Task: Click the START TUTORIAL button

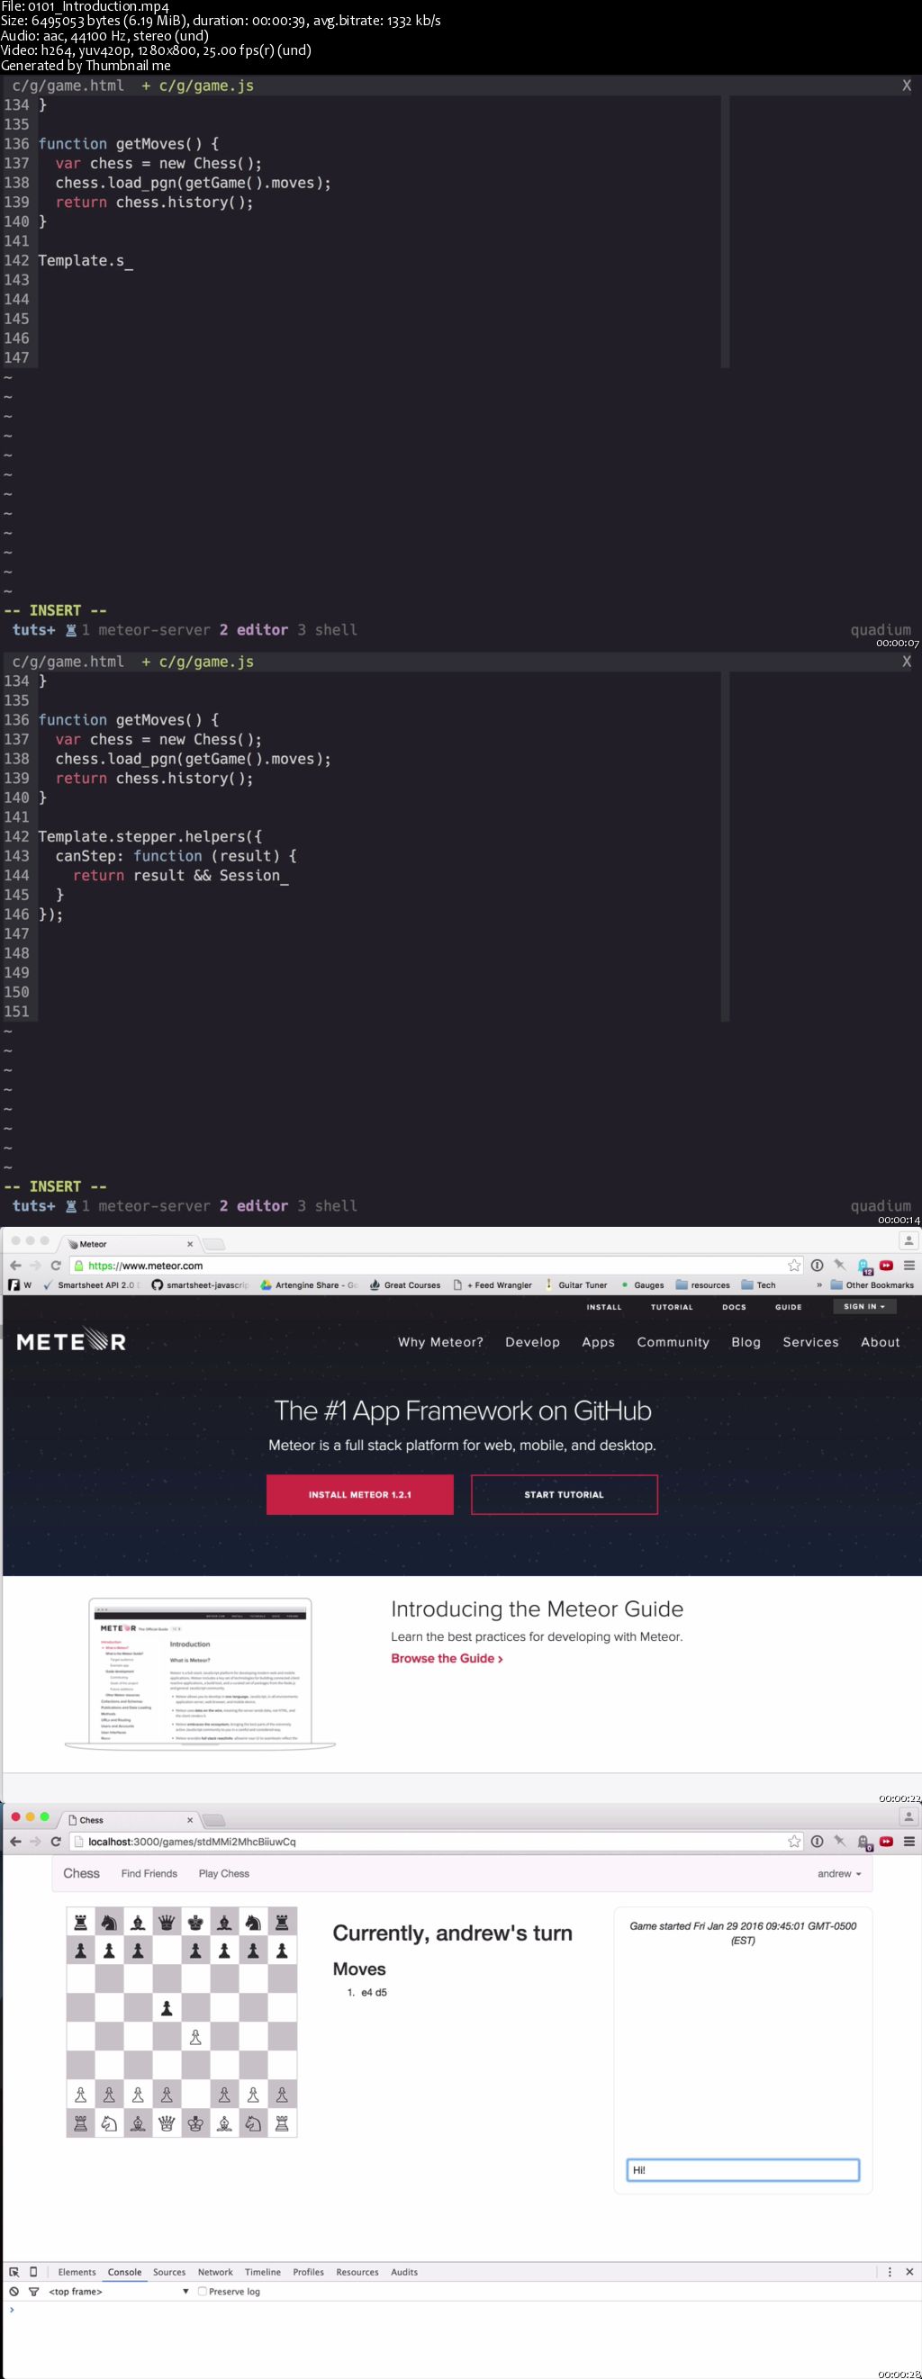Action: (x=564, y=1494)
